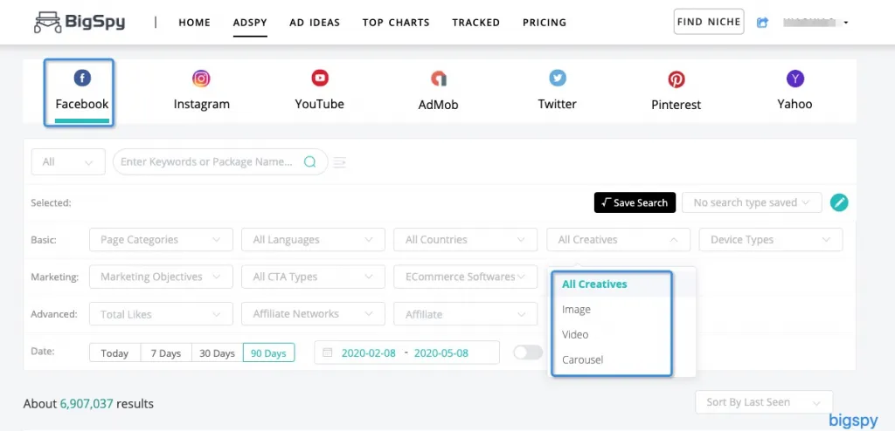Toggle the switch beside the date range

(x=527, y=352)
